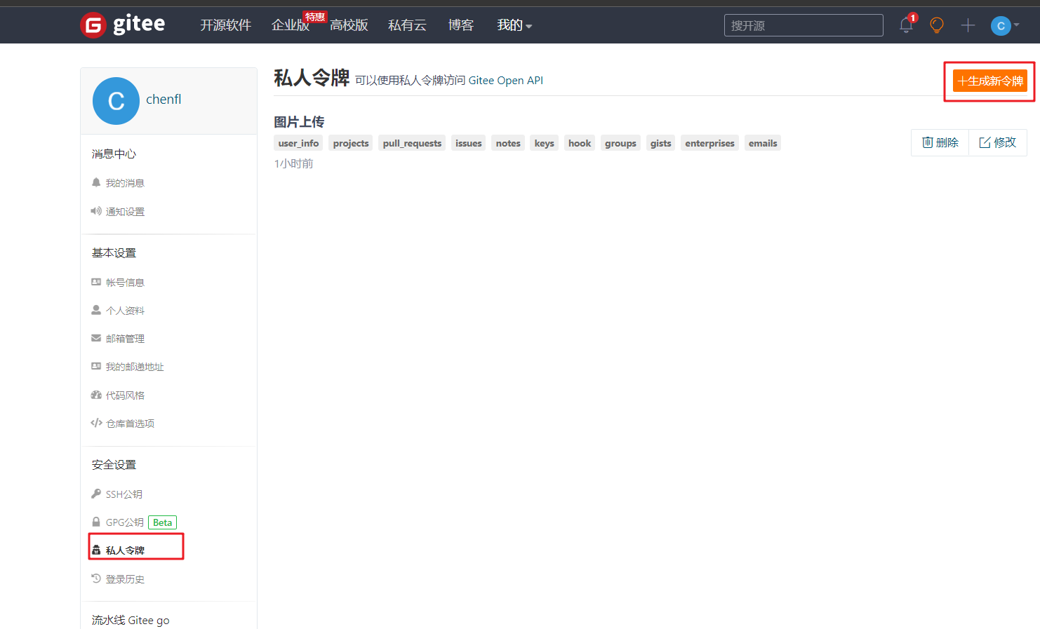Click the 删除 button for 图片上传 token
Screen dimensions: 1040x629
click(x=940, y=142)
